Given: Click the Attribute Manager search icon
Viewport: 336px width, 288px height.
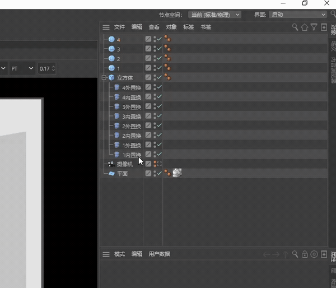Looking at the screenshot, I should pos(295,254).
